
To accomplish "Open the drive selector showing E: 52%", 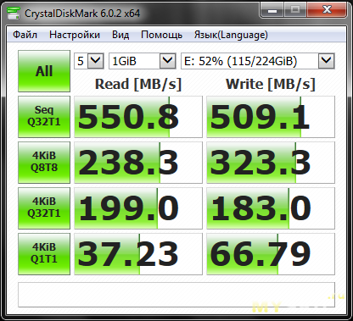I will tap(258, 61).
